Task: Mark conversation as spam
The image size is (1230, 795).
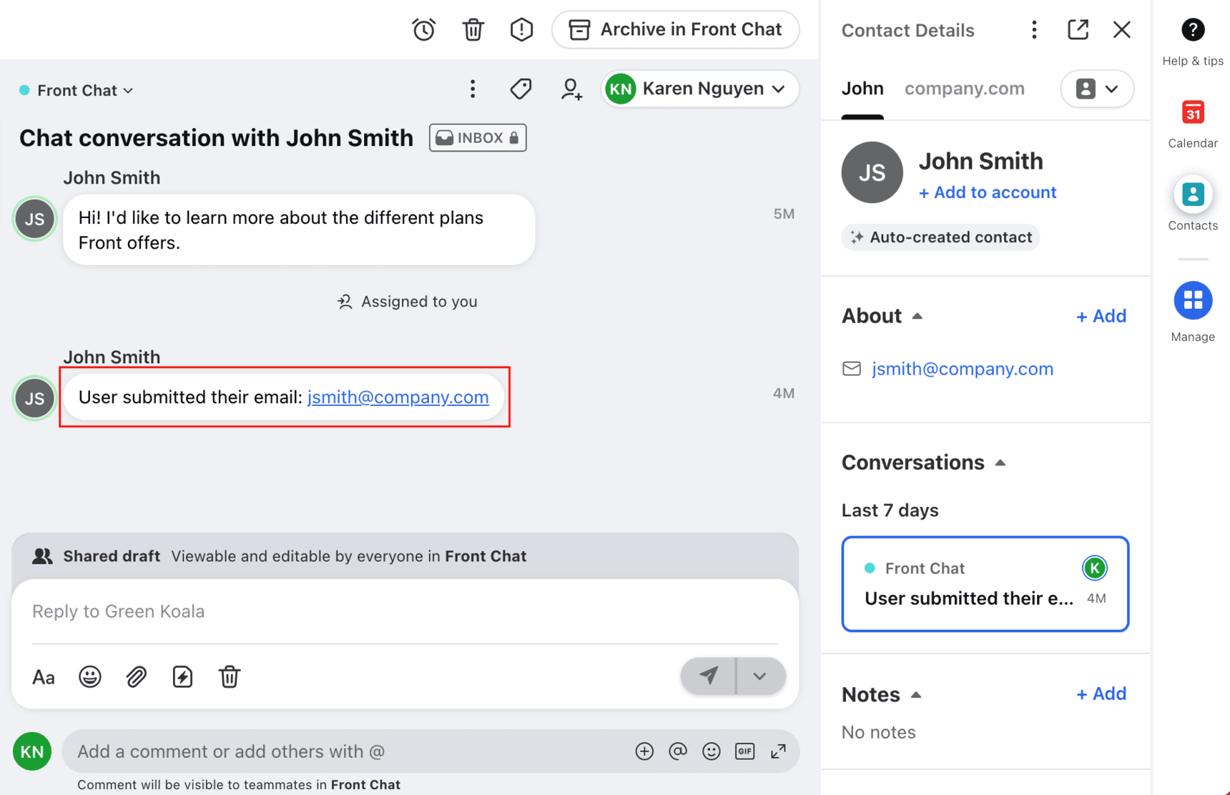Action: pos(522,30)
